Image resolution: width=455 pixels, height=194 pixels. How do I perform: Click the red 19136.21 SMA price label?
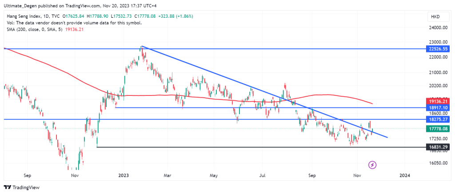(438, 101)
